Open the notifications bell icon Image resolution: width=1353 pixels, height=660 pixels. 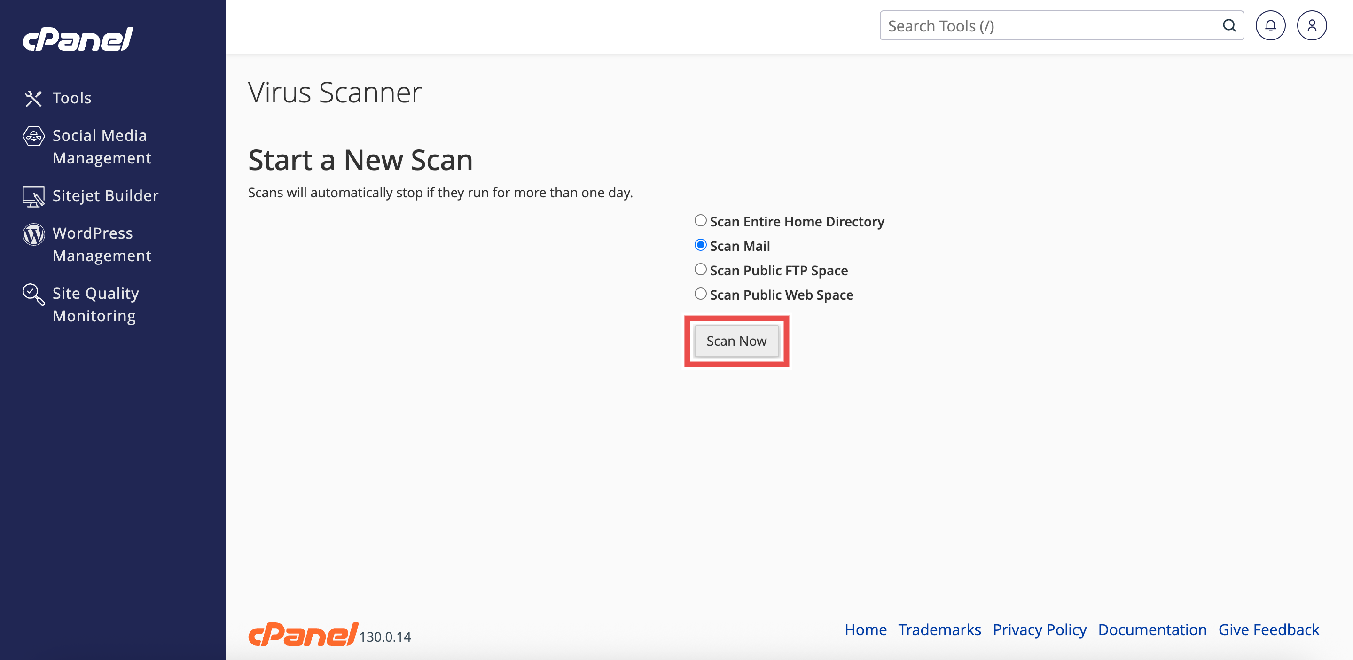point(1270,26)
